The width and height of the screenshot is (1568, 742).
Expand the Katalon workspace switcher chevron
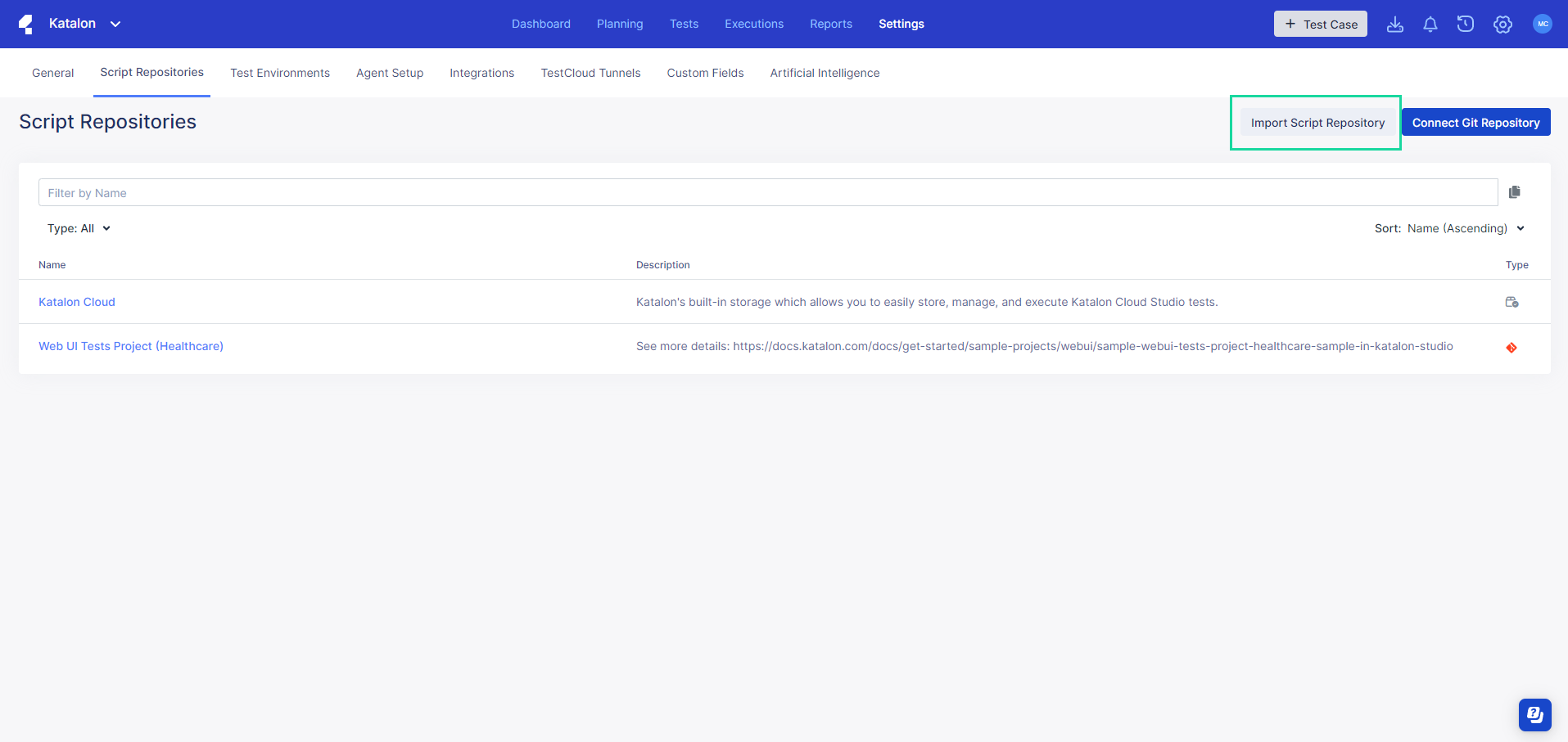point(115,24)
